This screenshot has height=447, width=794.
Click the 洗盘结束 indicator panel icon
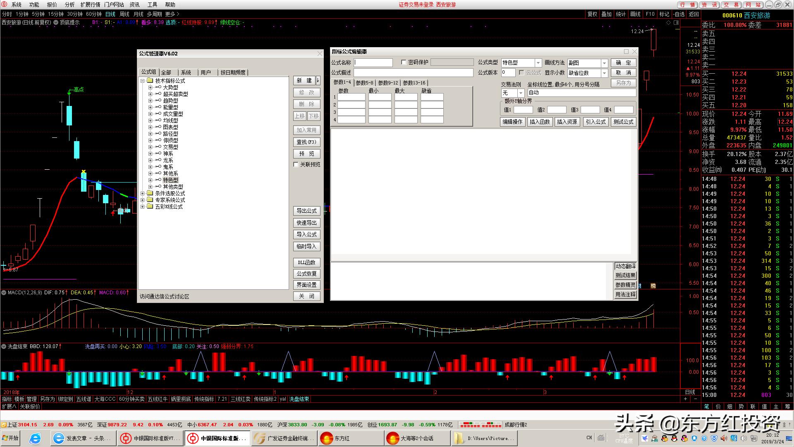pyautogui.click(x=4, y=346)
